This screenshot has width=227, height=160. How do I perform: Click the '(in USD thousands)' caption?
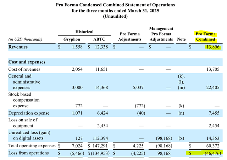pyautogui.click(x=25, y=39)
